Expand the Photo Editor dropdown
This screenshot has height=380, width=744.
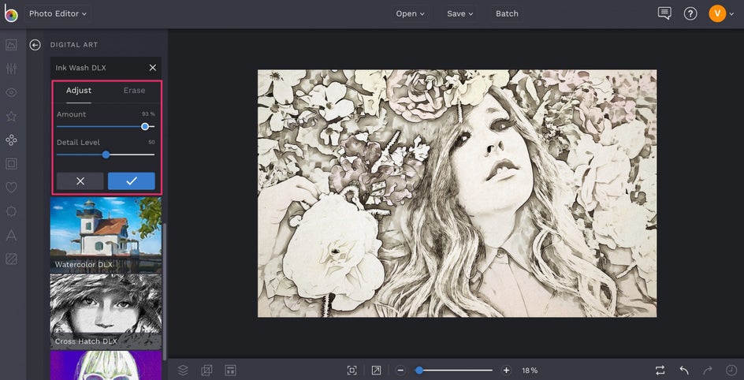click(58, 13)
